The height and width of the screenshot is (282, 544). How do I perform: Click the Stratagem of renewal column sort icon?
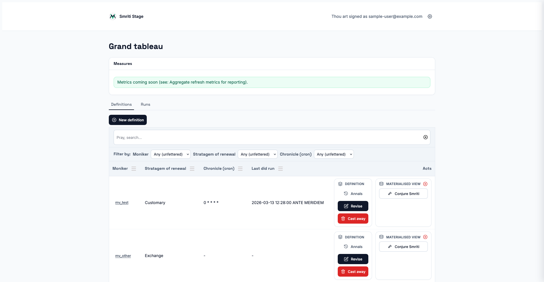click(x=192, y=169)
